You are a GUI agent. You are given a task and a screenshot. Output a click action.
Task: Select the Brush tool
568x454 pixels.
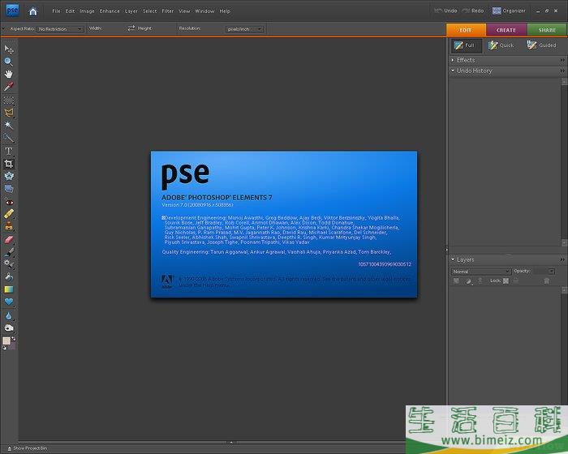[9, 252]
